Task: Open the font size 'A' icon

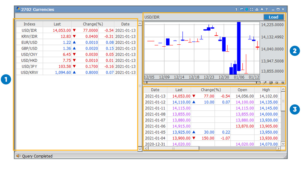Action: (x=262, y=9)
